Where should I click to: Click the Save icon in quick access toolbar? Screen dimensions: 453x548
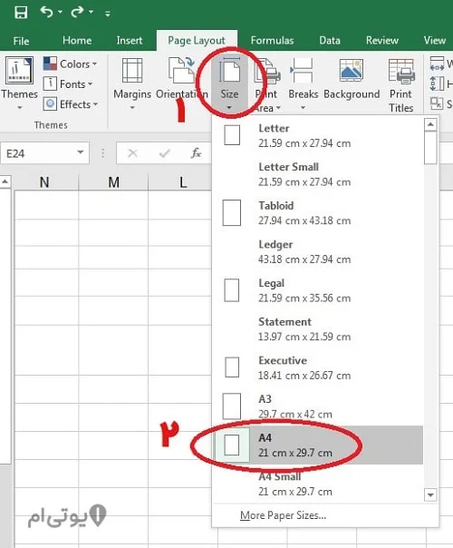(21, 13)
